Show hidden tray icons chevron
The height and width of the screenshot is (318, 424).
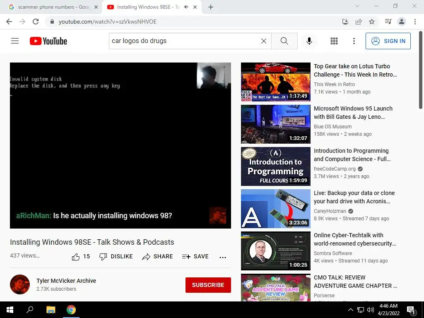coord(350,310)
